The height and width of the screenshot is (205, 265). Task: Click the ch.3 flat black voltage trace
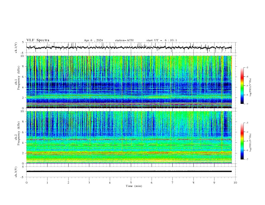point(129,172)
